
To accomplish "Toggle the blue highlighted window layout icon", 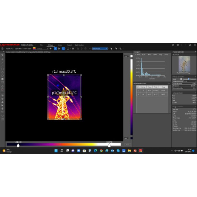I will tap(63, 49).
